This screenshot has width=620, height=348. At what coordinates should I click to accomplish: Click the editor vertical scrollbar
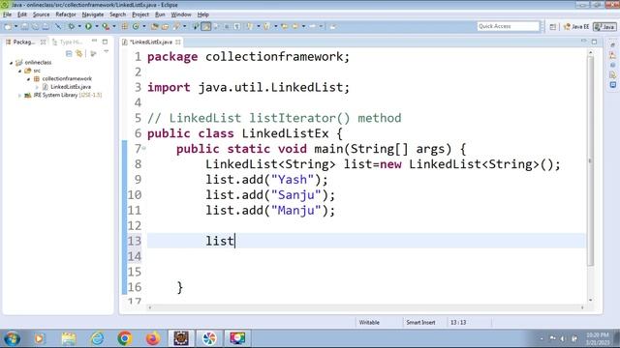coord(590,161)
